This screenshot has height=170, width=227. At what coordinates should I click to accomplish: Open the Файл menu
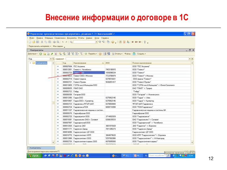(32, 38)
